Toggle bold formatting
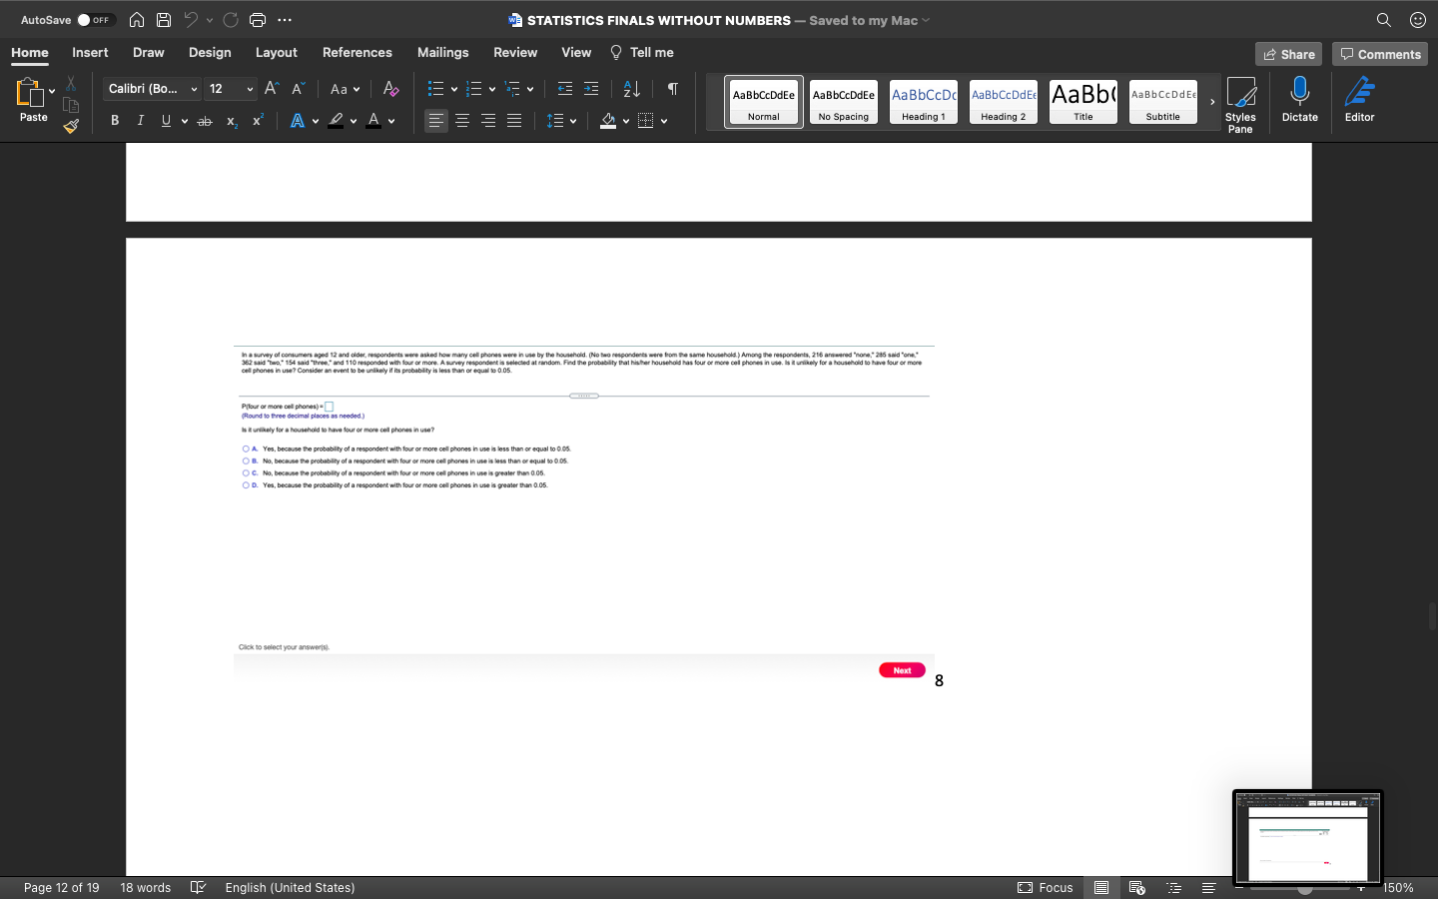The height and width of the screenshot is (899, 1438). [114, 120]
